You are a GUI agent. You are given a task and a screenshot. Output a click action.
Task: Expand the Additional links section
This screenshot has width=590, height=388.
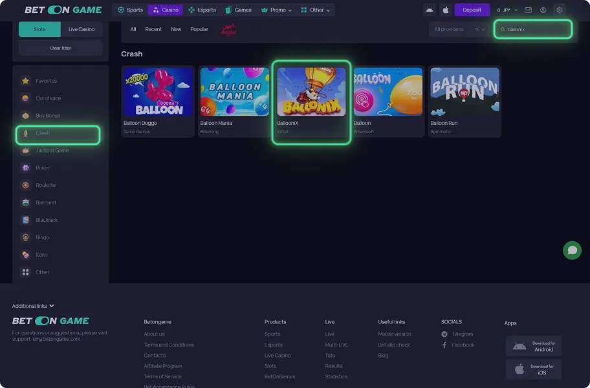(33, 306)
